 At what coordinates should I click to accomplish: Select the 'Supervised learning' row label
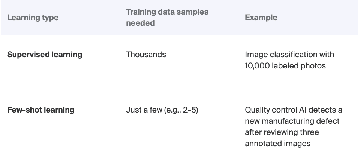pos(45,55)
